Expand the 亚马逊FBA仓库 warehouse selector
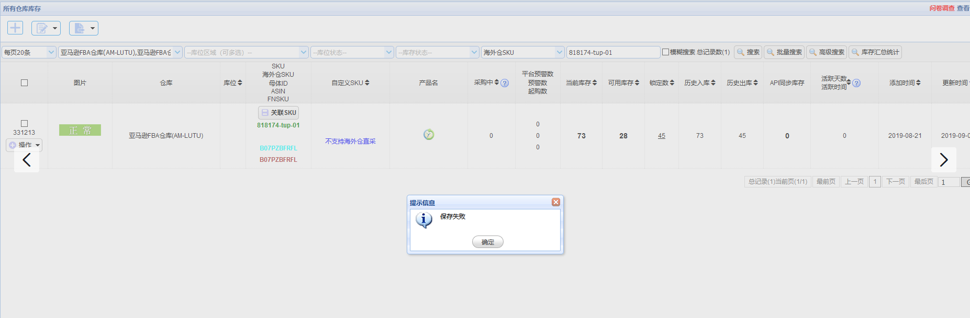970x318 pixels. [x=120, y=52]
